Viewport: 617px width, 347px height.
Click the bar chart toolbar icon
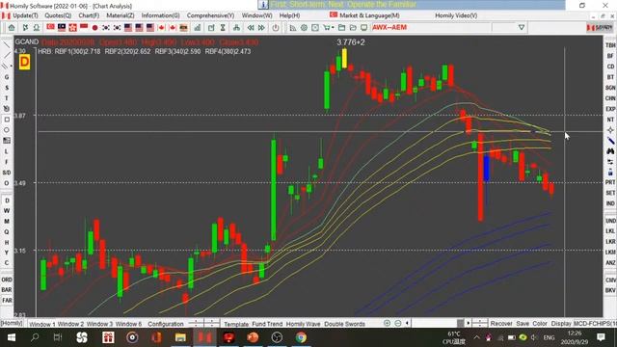pyautogui.click(x=197, y=28)
